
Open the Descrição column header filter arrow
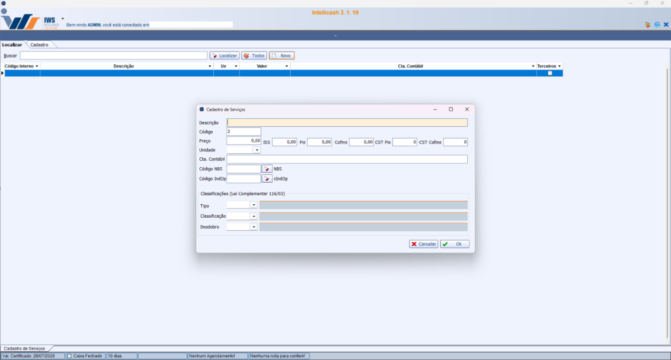click(x=210, y=66)
